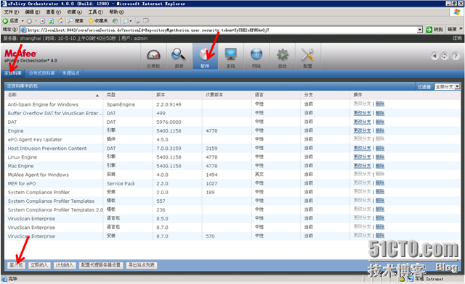This screenshot has height=284, width=465.
Task: Open the Back button history dropdown arrow
Action: pyautogui.click(x=23, y=21)
